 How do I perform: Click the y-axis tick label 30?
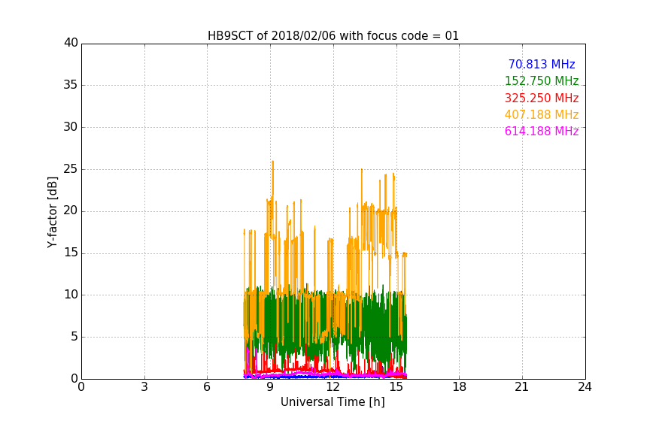click(71, 127)
